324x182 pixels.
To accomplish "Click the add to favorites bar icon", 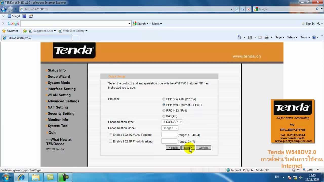I will [x=25, y=31].
